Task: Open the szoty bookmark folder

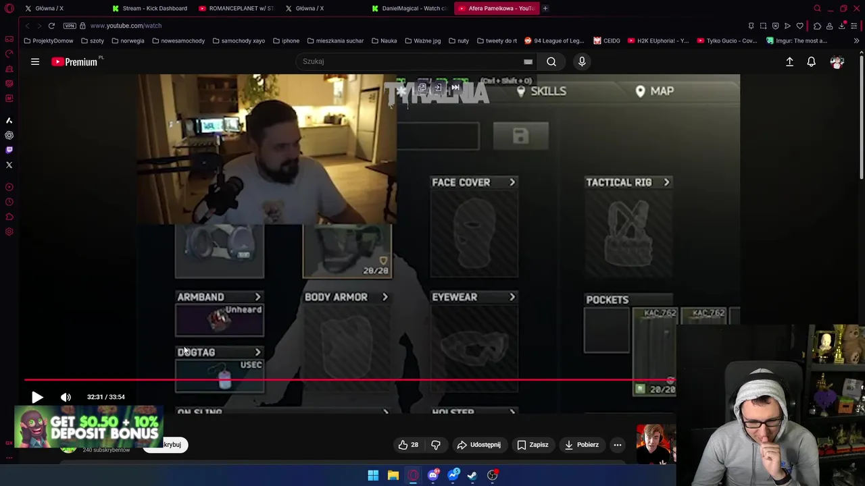Action: tap(93, 40)
